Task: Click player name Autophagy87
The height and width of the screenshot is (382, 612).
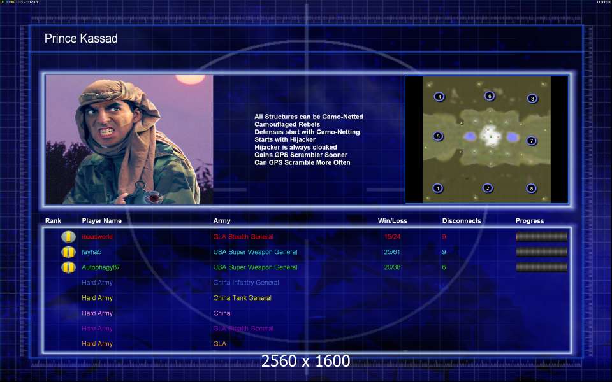Action: [x=101, y=267]
